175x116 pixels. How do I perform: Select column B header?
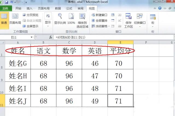coord(43,42)
